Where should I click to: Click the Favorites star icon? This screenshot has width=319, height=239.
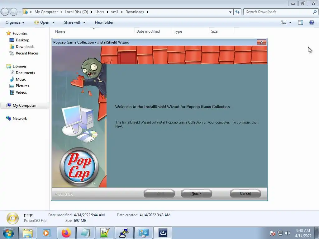(x=8, y=33)
